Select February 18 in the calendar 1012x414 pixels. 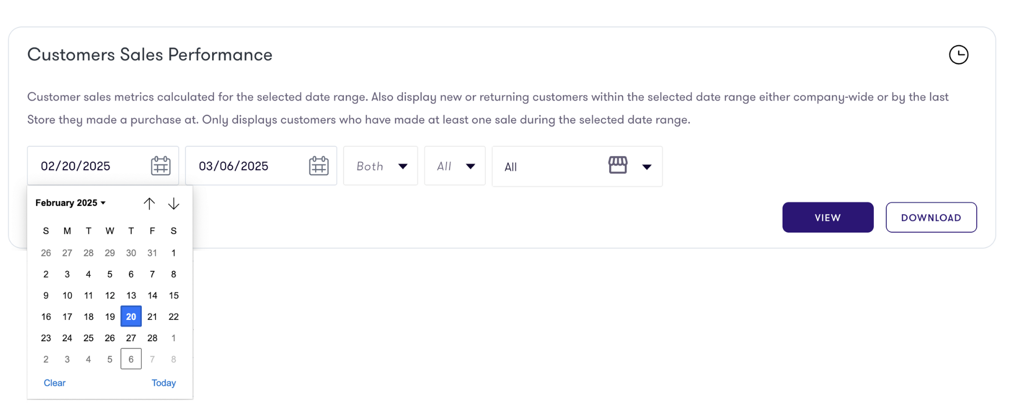point(89,317)
